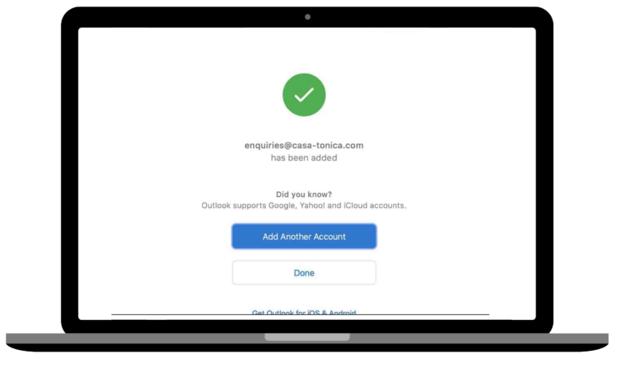
Task: Click the "has been added" confirmation text
Action: click(304, 158)
